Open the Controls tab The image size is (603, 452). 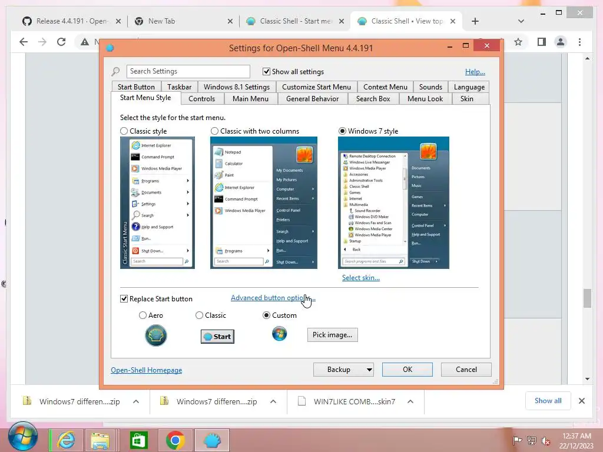pos(201,99)
